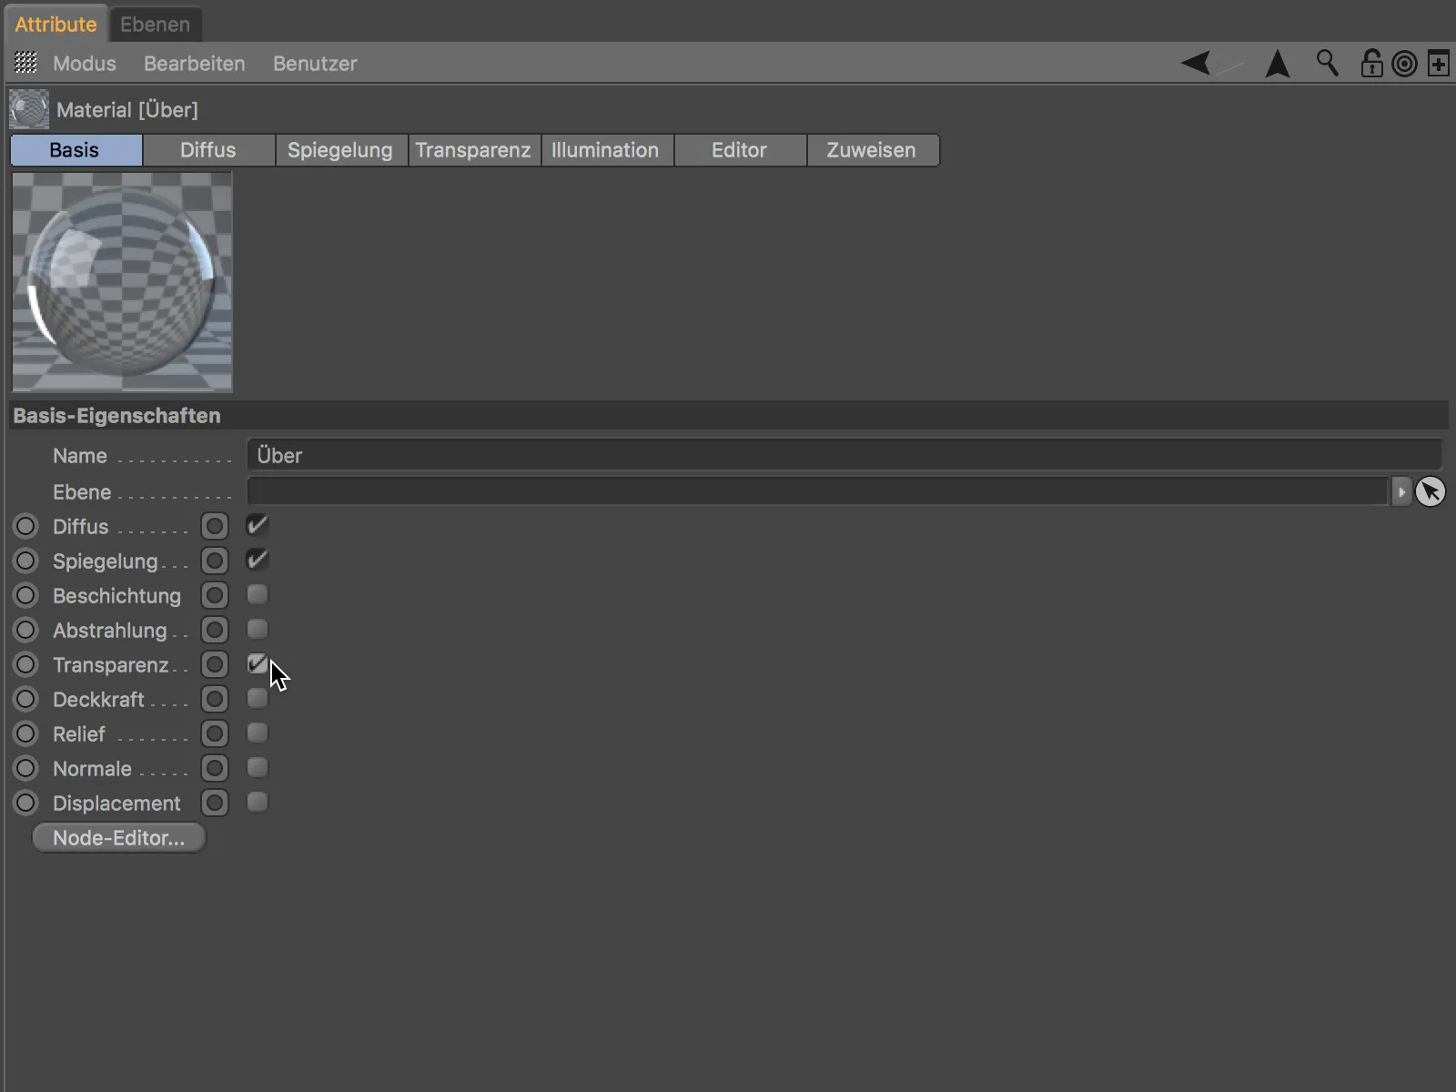Click the up arrow navigation icon

1278,63
